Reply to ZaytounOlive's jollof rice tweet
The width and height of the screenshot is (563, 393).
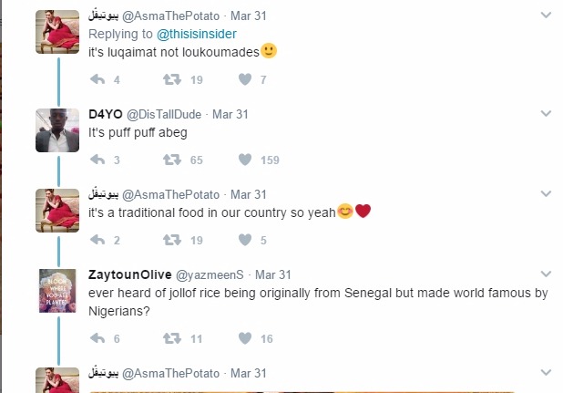[98, 338]
